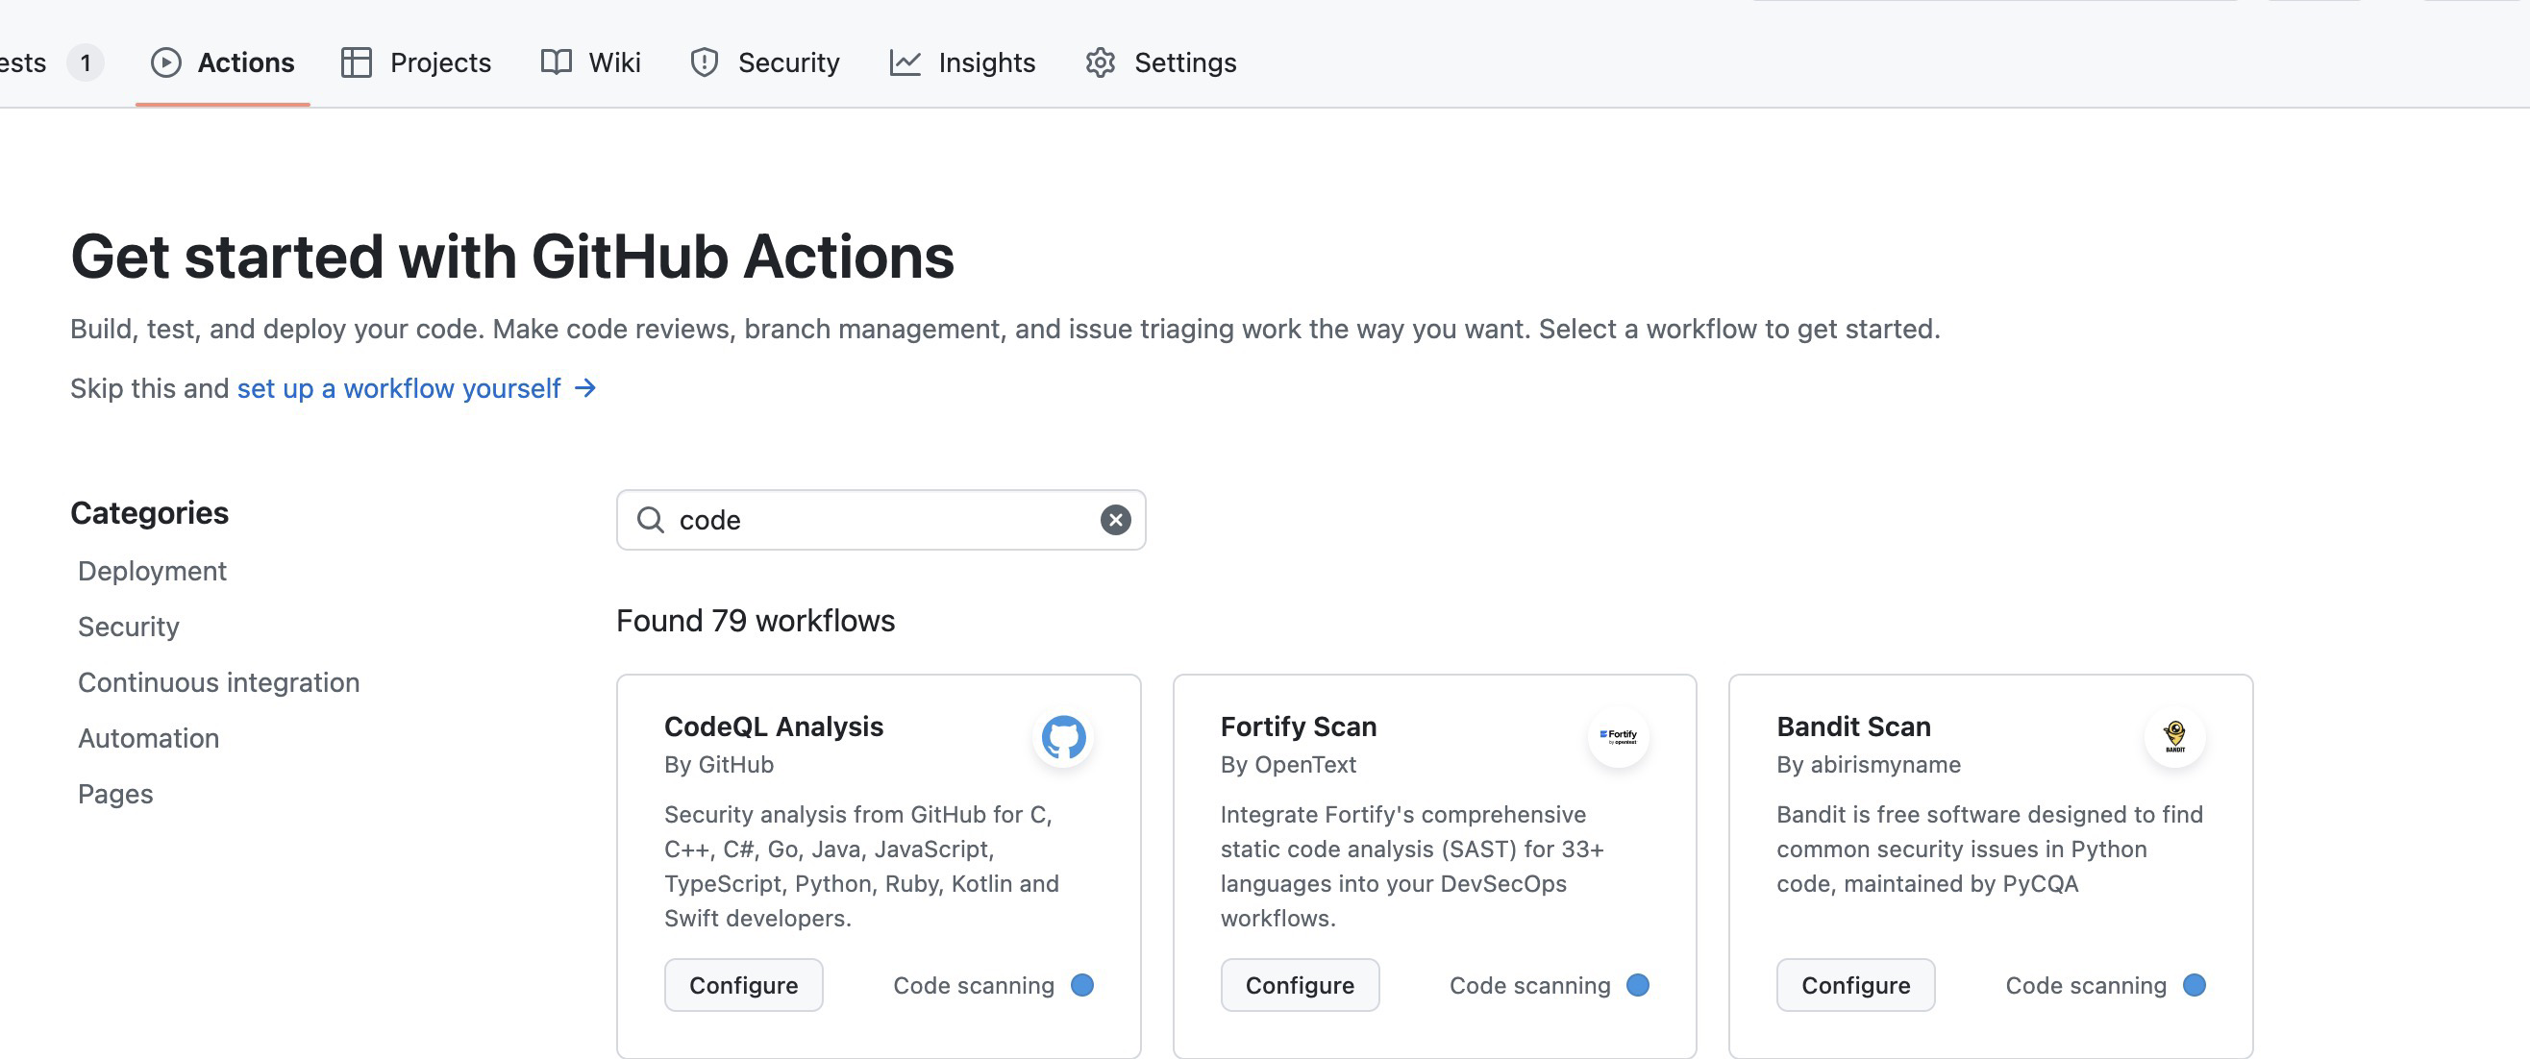
Task: Click the search magnifier icon
Action: 650,519
